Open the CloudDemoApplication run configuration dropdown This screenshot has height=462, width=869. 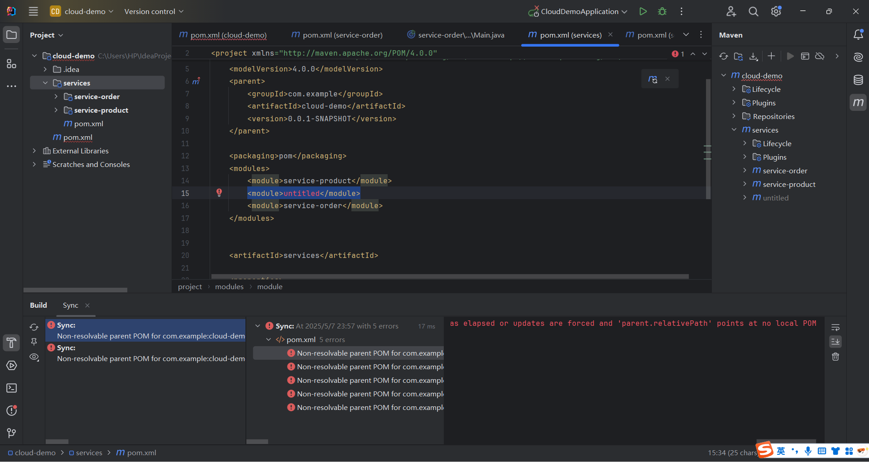[x=578, y=11]
